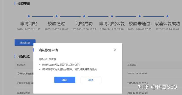
Task: Click timestamp 2020-12-17 23:11:25
Action: pos(29,29)
